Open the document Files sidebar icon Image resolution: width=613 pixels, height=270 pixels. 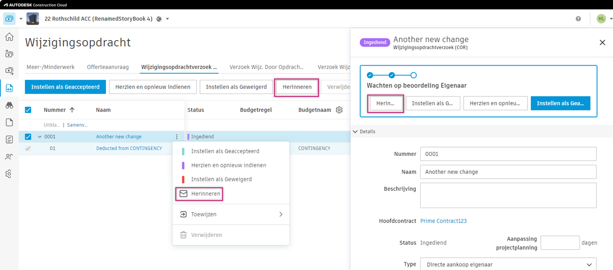click(x=9, y=122)
